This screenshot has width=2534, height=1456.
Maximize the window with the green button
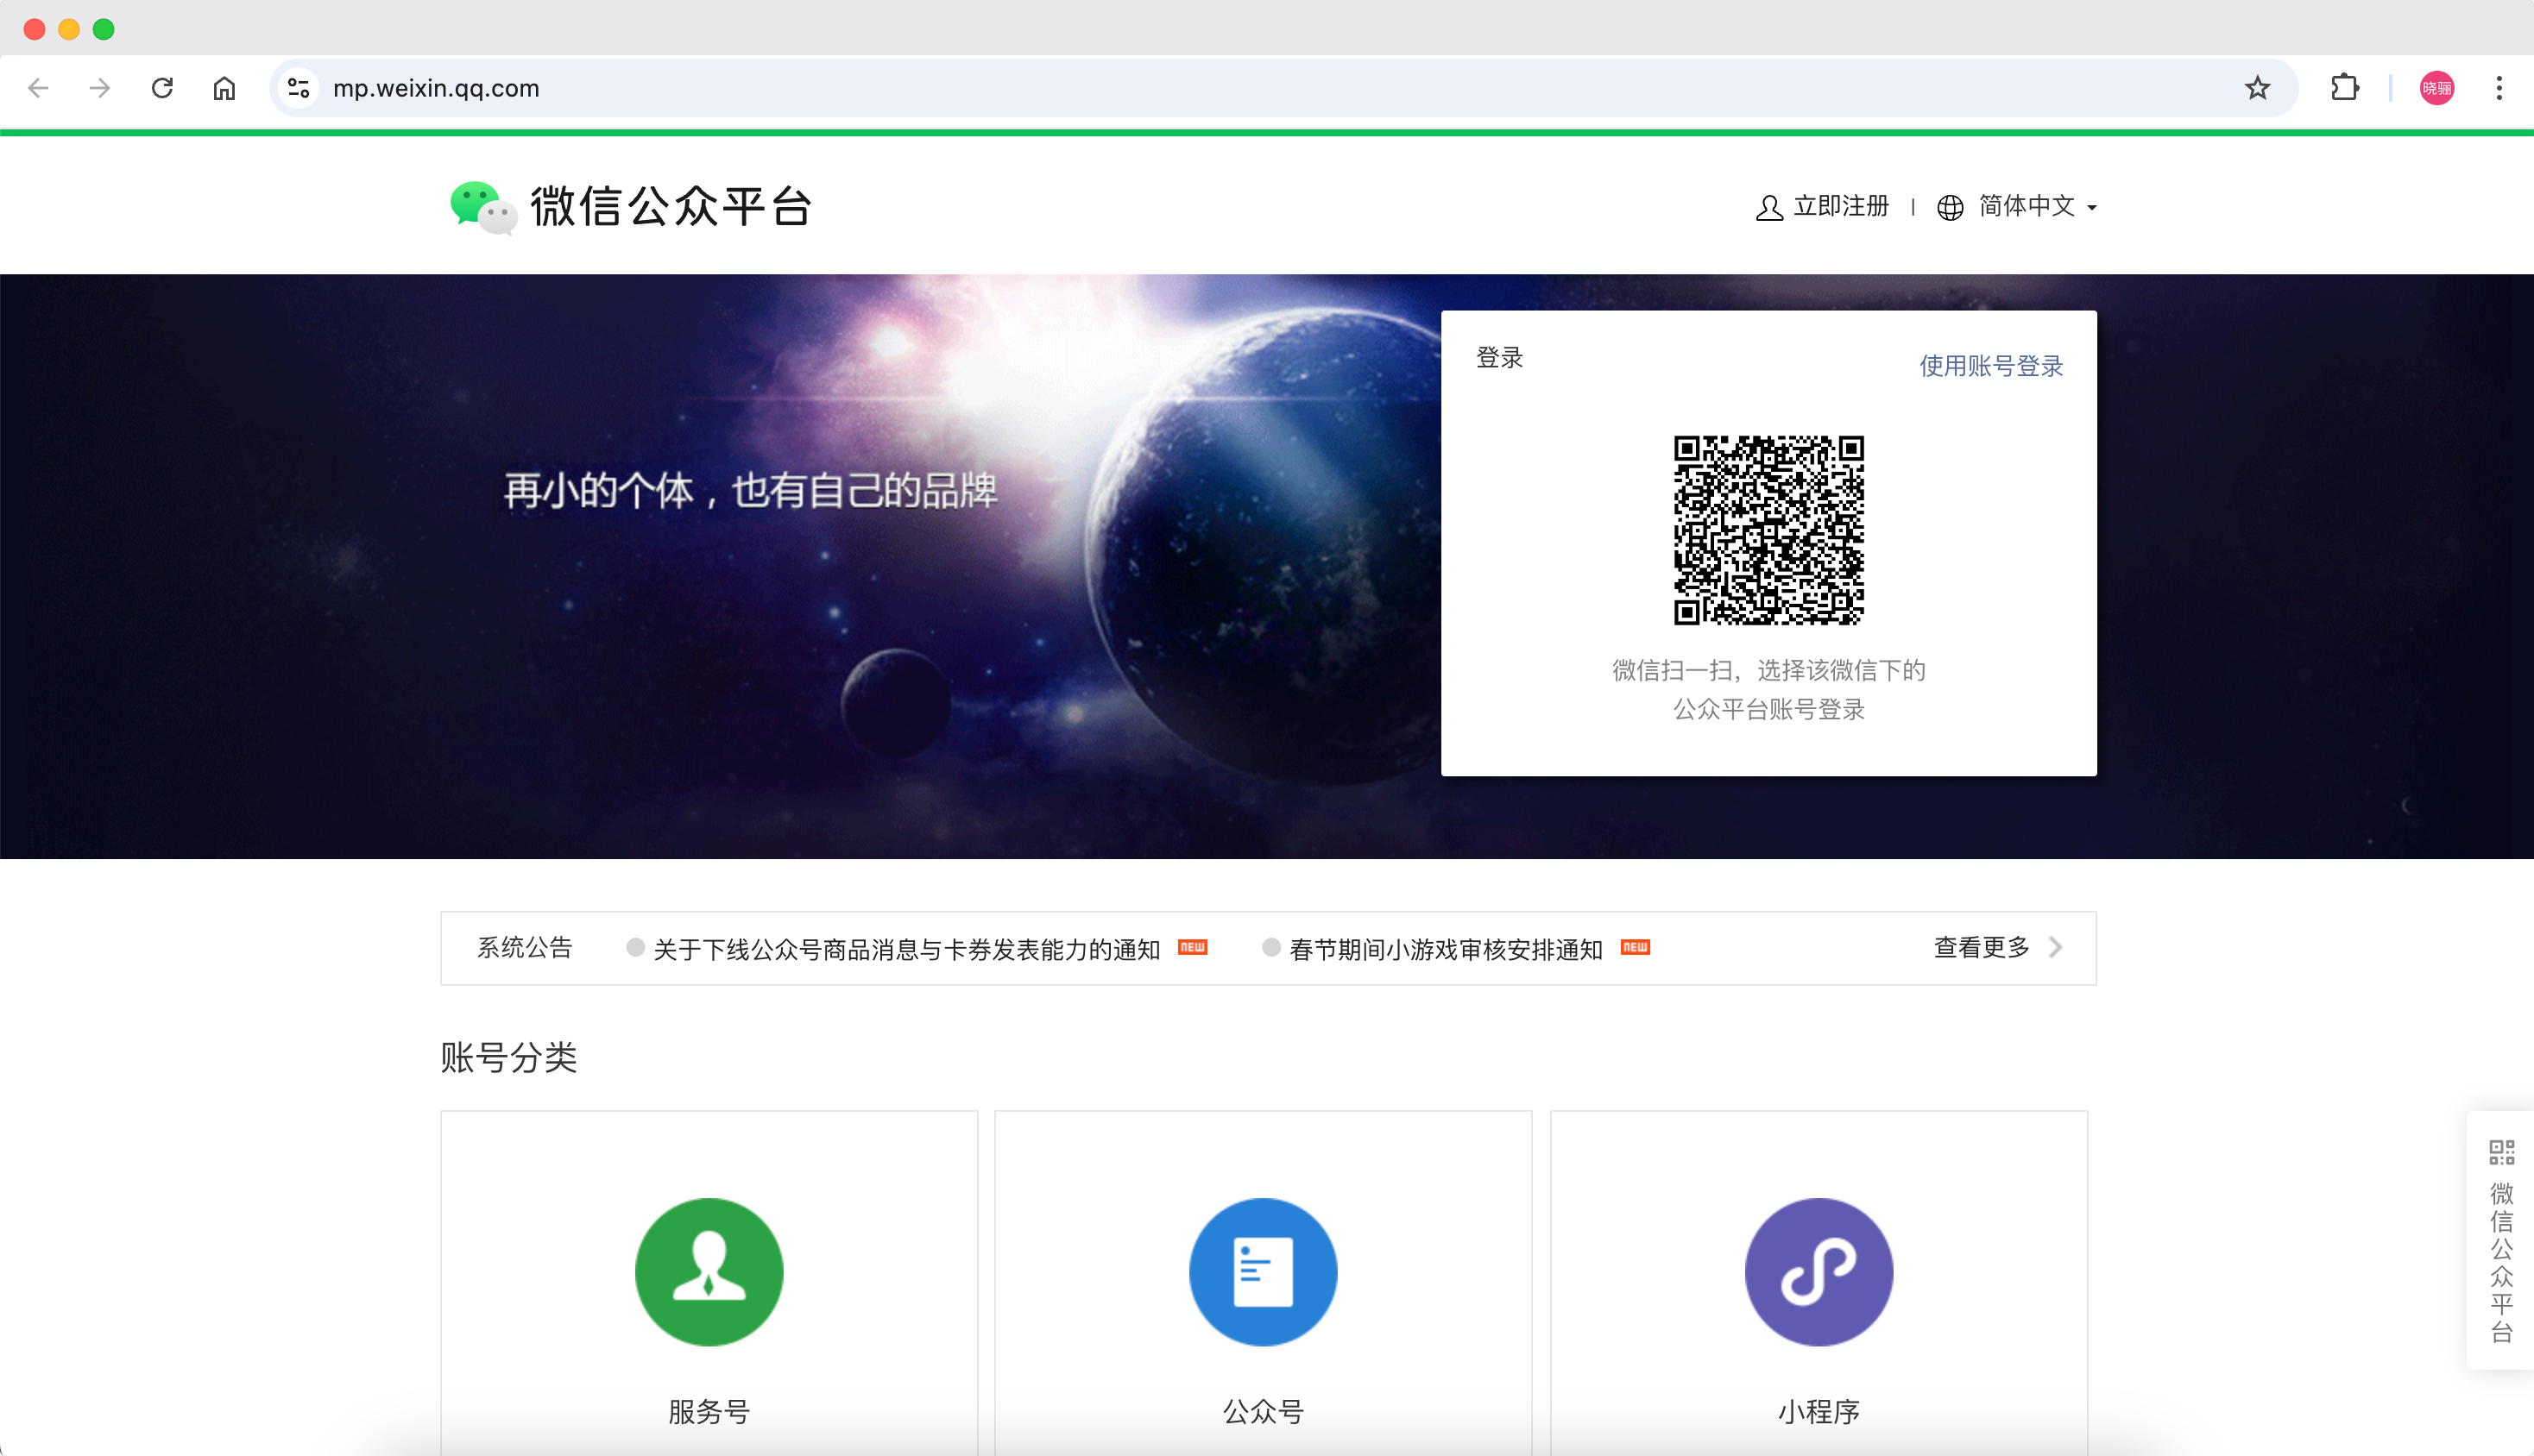[103, 29]
